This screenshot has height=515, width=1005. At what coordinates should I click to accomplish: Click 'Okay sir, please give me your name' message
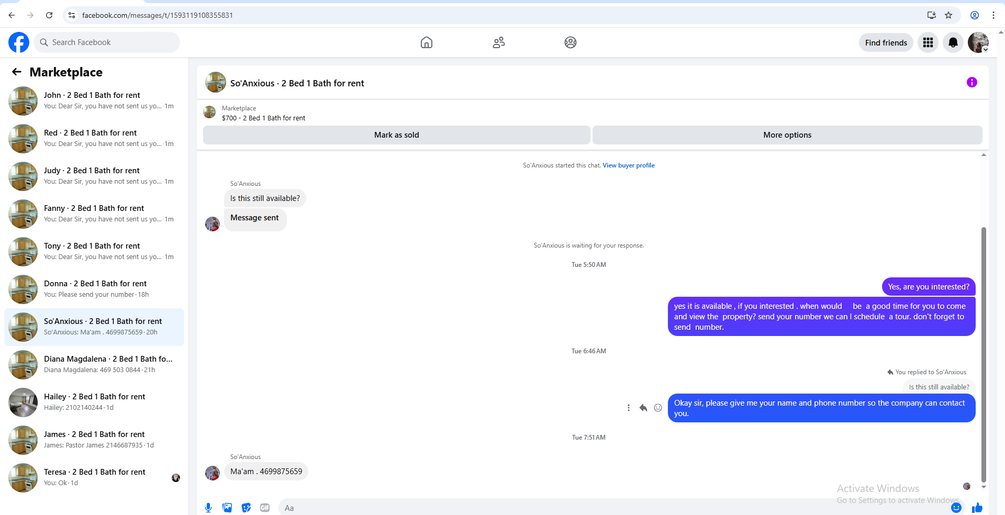[821, 408]
